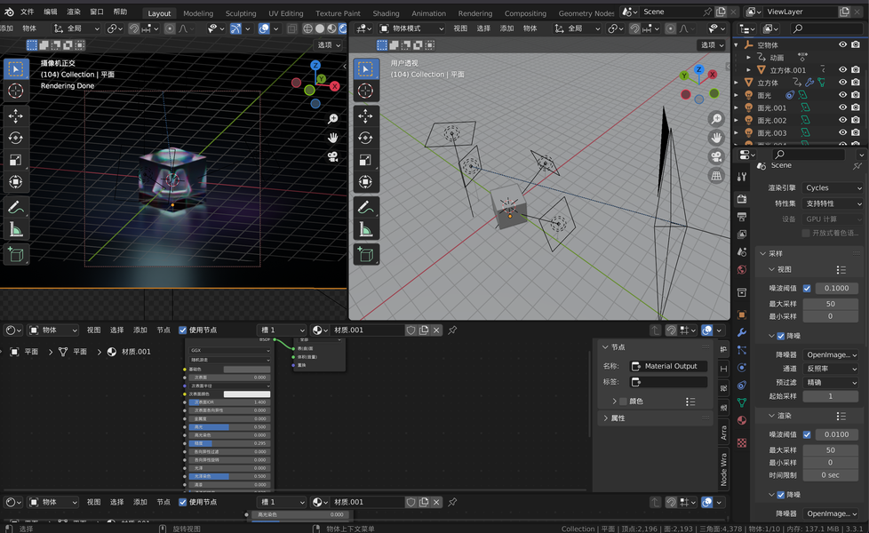The height and width of the screenshot is (533, 869).
Task: Click the Blender logo menu icon
Action: (x=10, y=12)
